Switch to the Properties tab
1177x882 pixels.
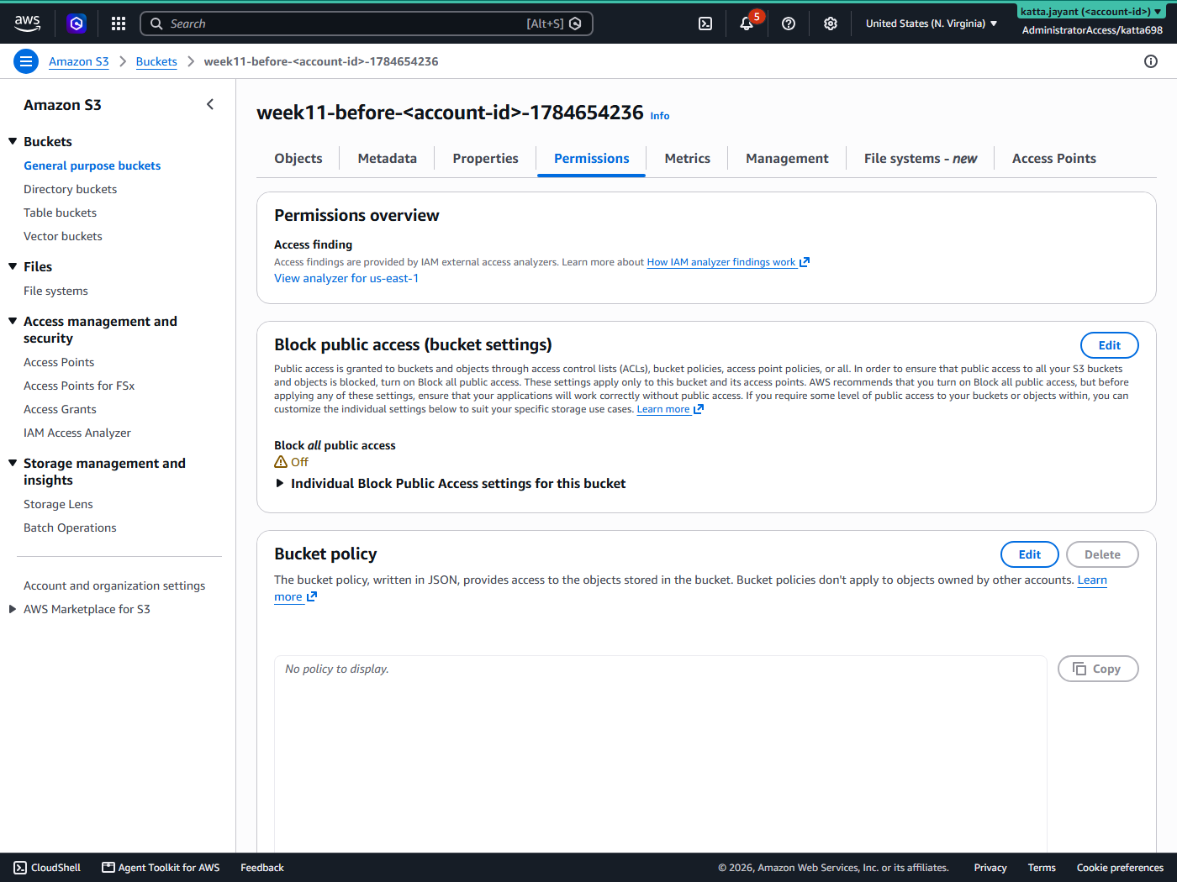click(x=485, y=158)
